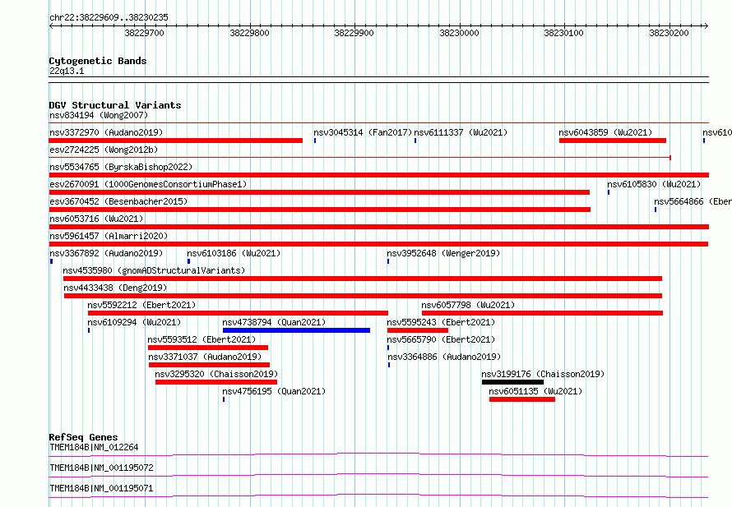732x507 pixels.
Task: Open esv2724225 (Wong2012b) variant
Action: pyautogui.click(x=104, y=150)
